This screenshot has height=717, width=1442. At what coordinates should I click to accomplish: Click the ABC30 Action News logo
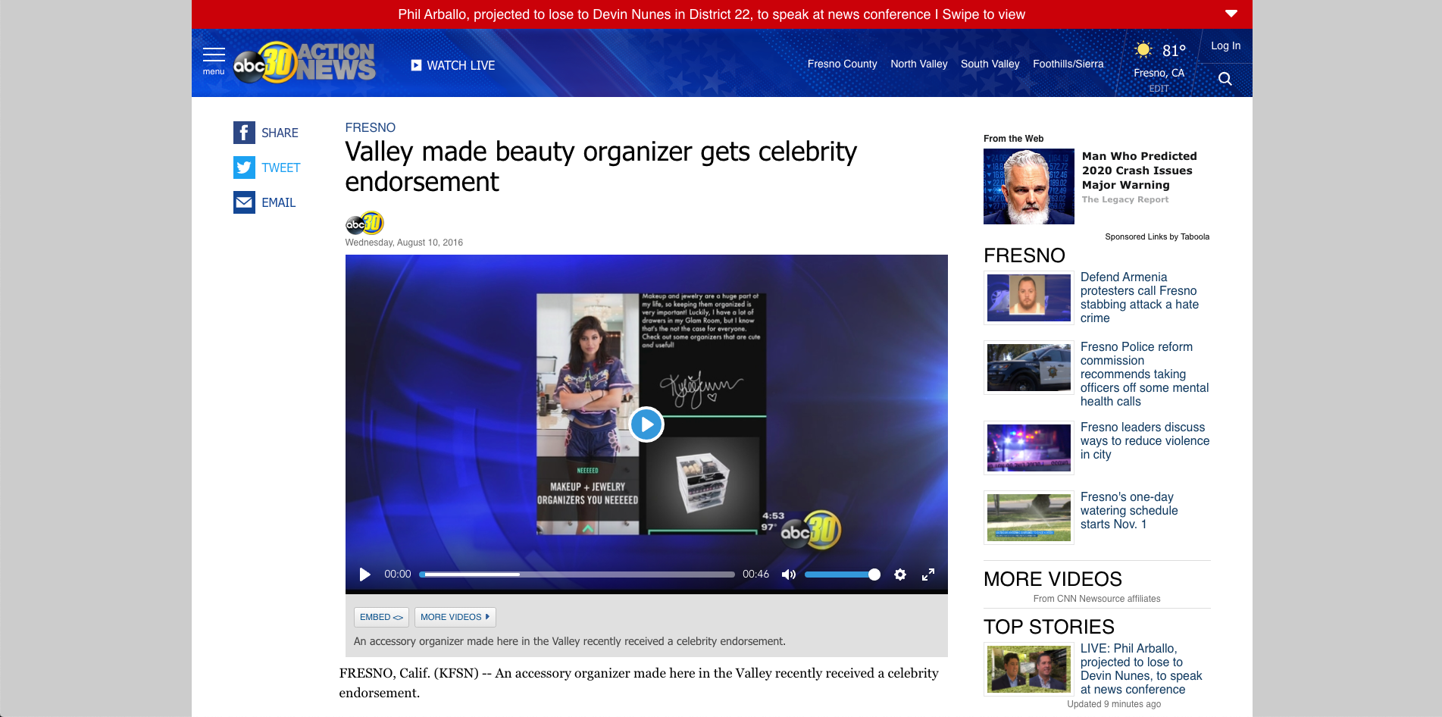(x=304, y=62)
